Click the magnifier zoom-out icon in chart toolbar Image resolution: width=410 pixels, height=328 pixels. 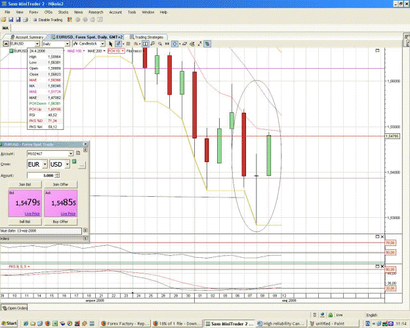(x=153, y=44)
